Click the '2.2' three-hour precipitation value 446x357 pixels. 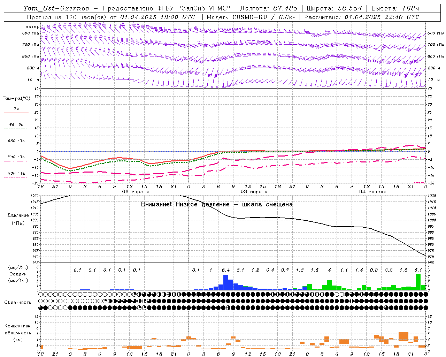click(389, 270)
